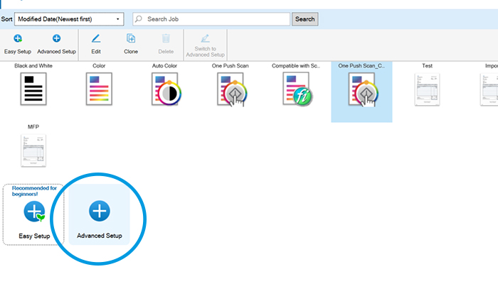Click Easy Setup in the toolbar
The image size is (498, 284).
coord(17,43)
